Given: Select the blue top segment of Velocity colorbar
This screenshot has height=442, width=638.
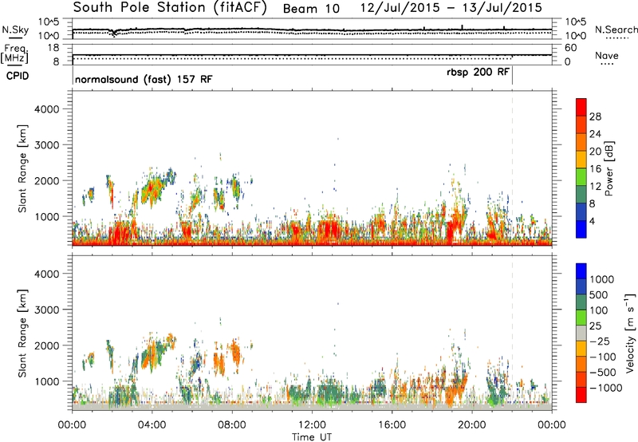Looking at the screenshot, I should [581, 271].
